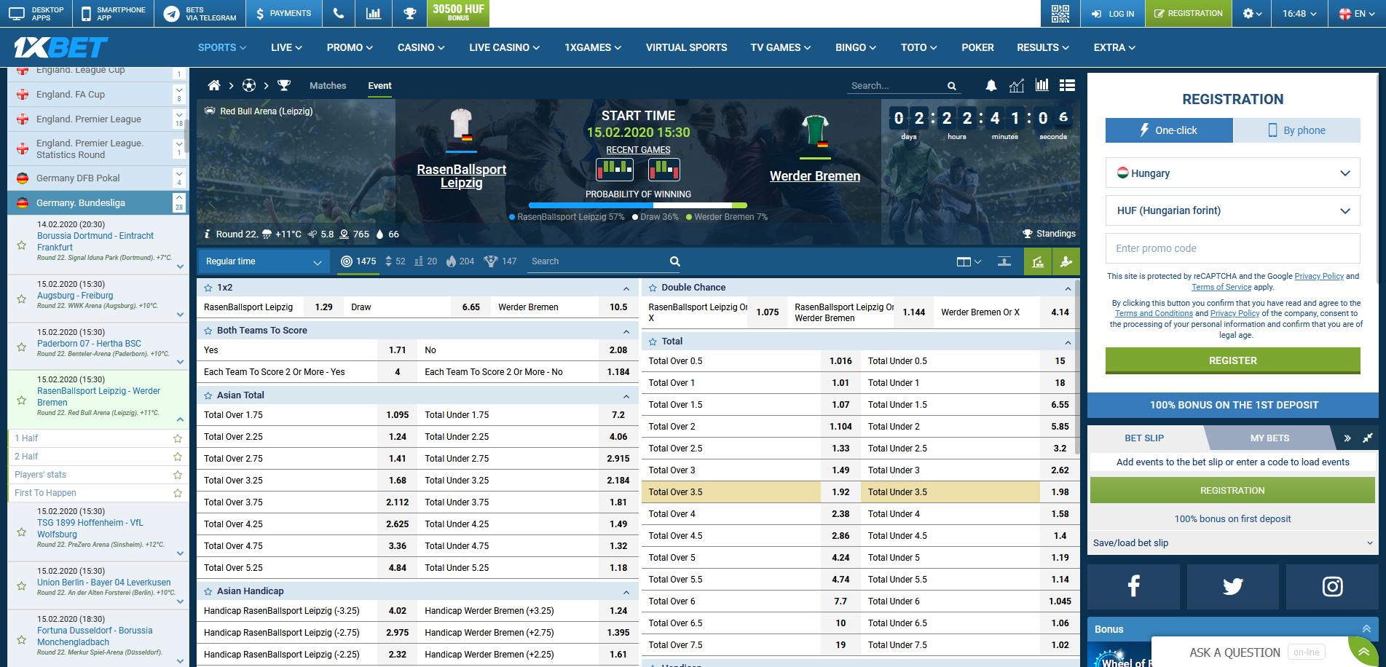
Task: Filter markets by the 1475 all-bets icon
Action: point(358,261)
